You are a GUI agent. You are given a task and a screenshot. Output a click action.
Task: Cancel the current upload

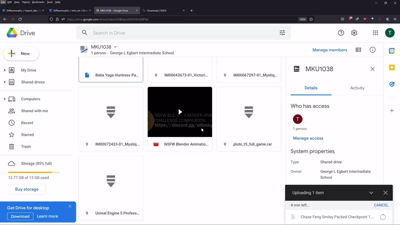tap(381, 205)
